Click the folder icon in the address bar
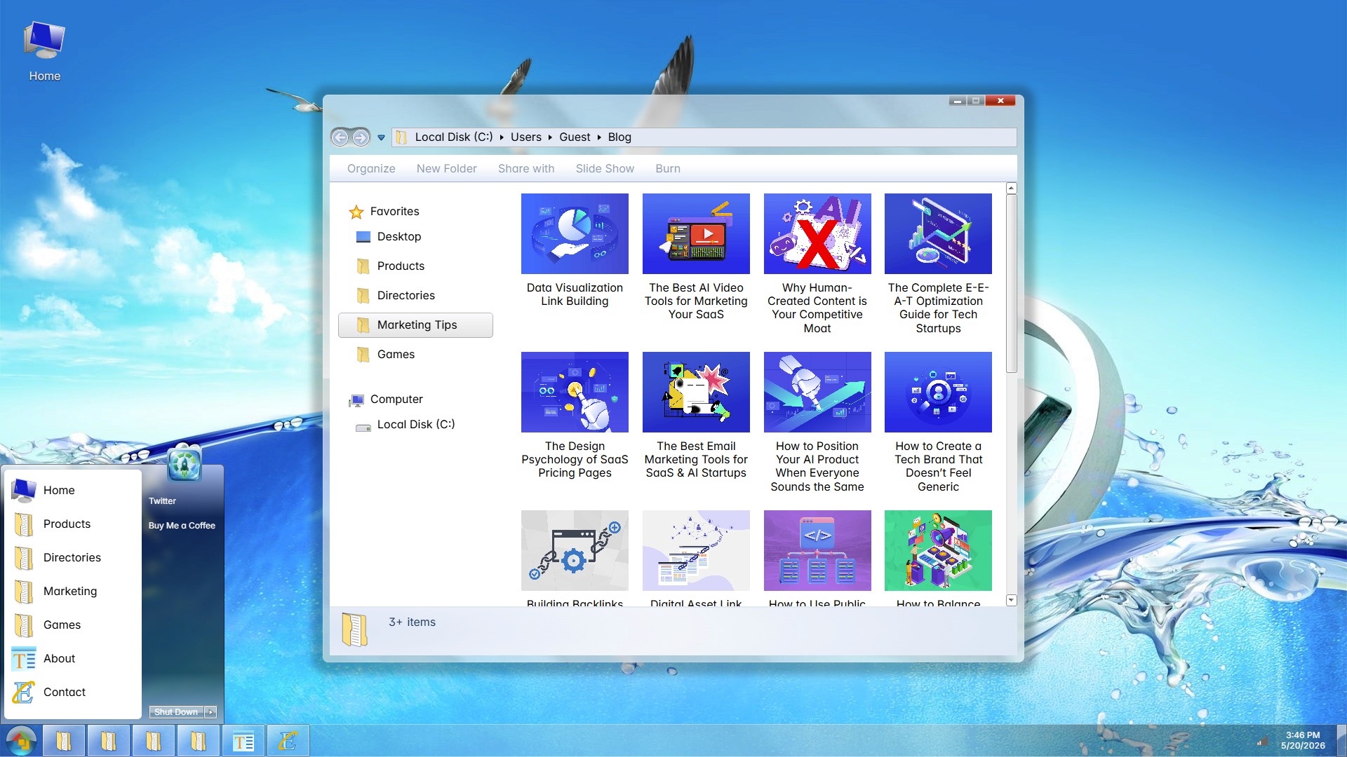 pos(401,137)
